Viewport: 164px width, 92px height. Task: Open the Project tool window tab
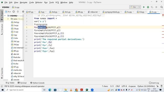pyautogui.click(x=2, y=16)
